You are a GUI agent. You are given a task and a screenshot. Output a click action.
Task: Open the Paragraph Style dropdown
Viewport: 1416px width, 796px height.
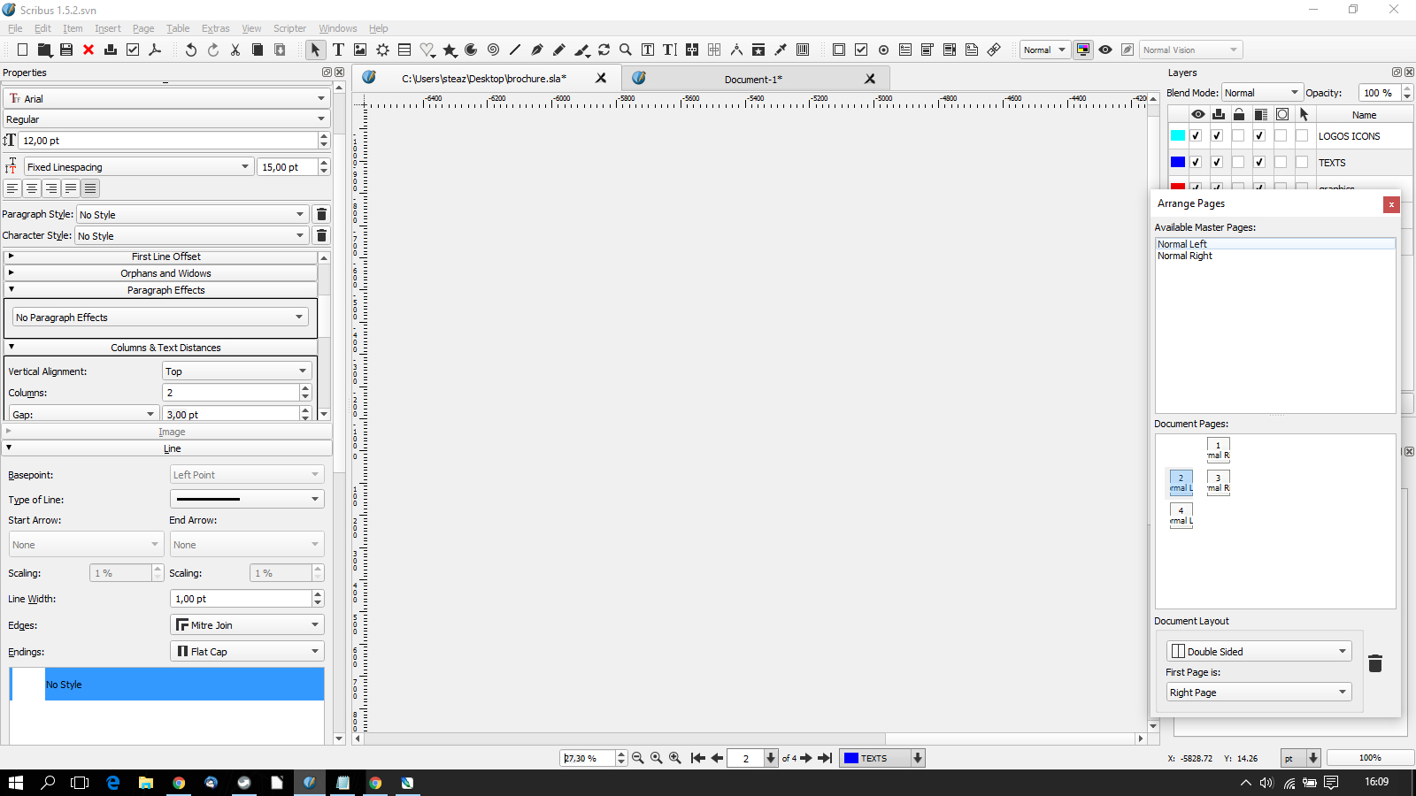click(191, 215)
